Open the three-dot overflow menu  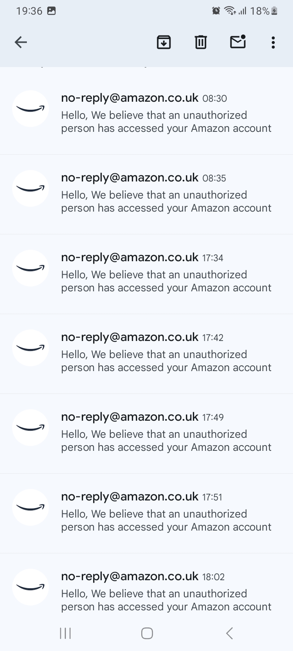273,42
